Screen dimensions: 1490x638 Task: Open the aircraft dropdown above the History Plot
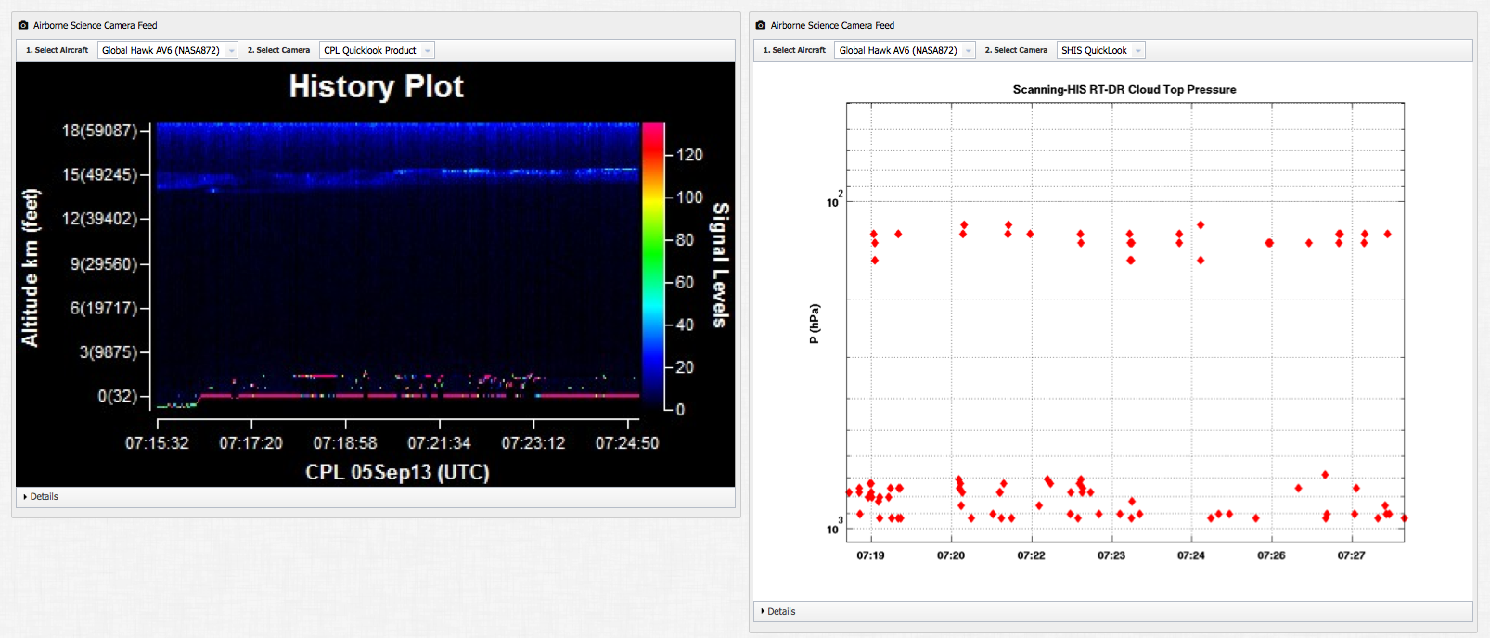point(168,50)
